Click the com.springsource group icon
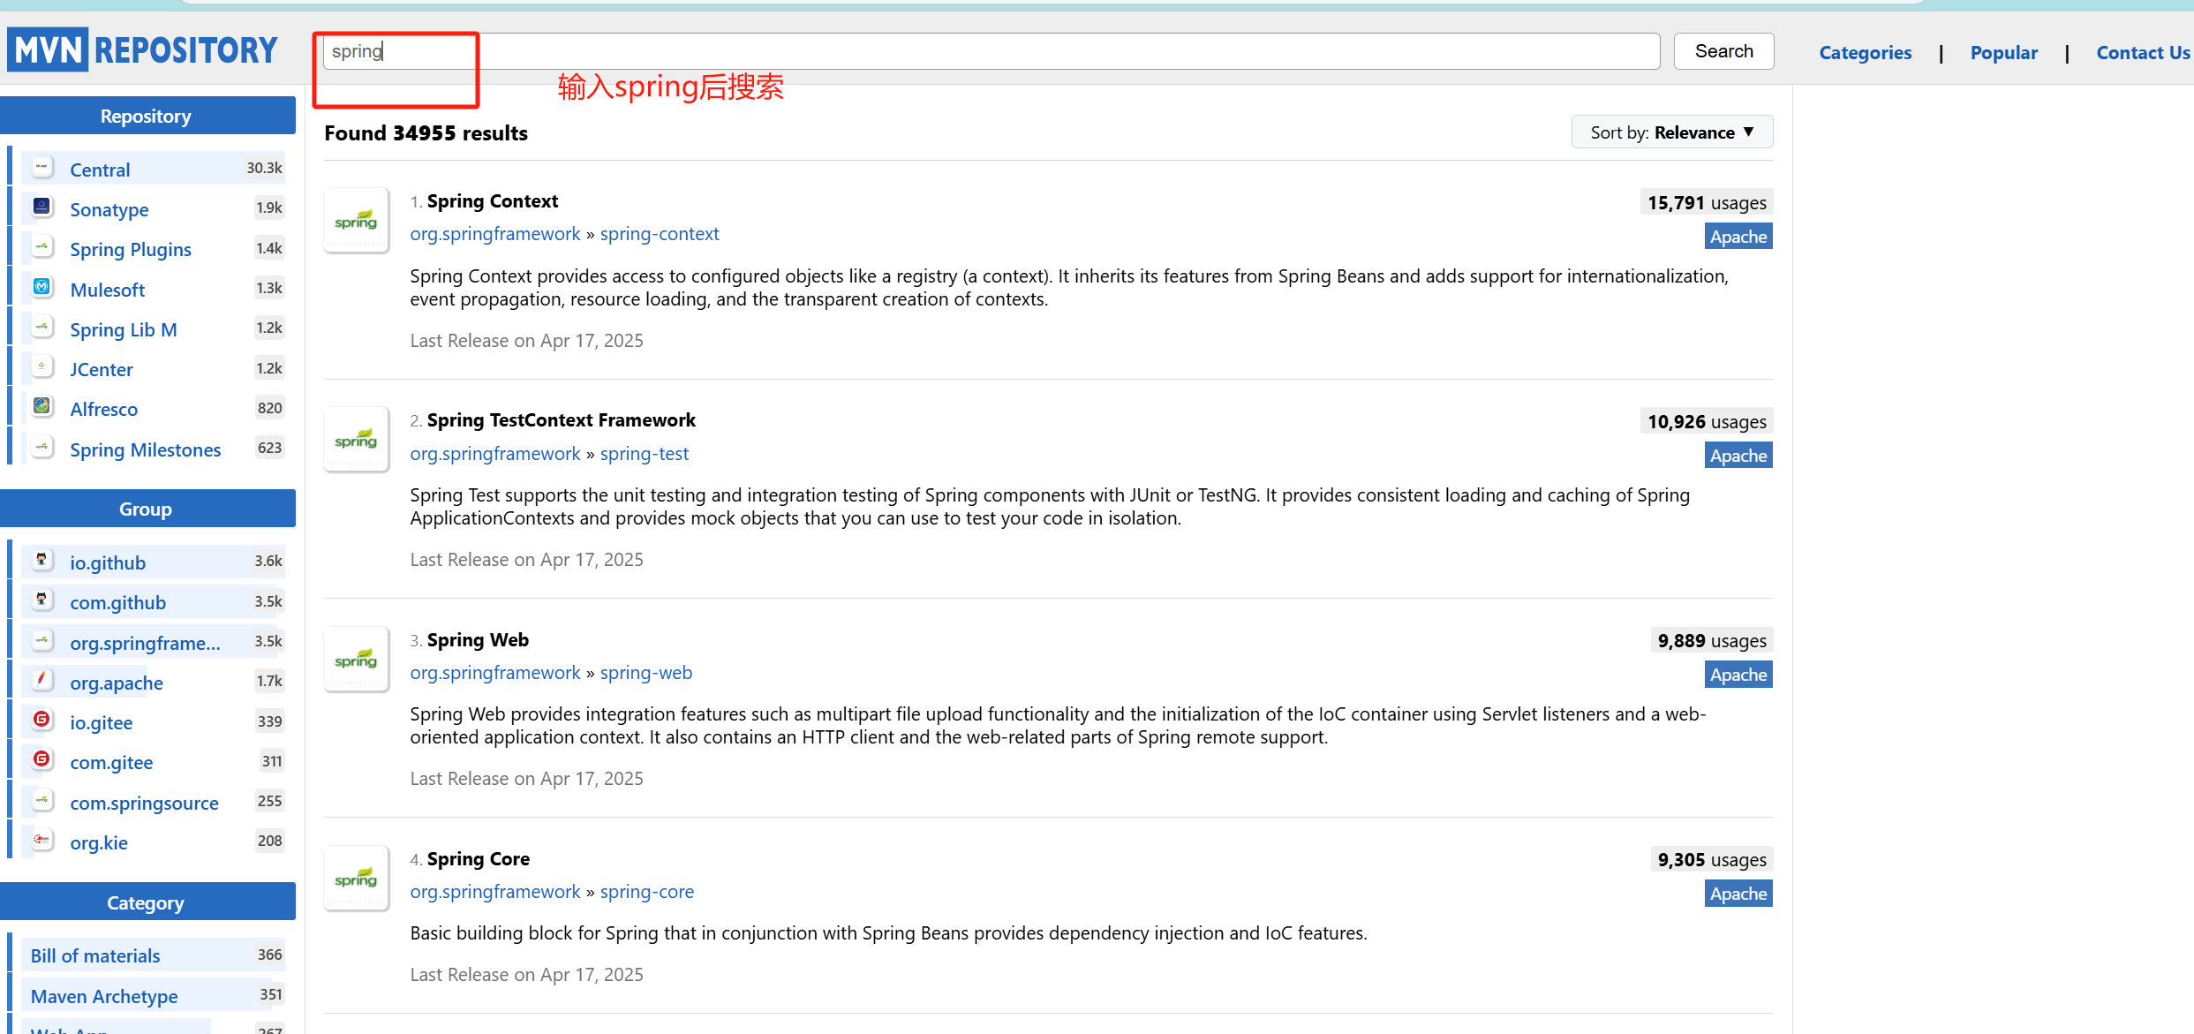 point(41,801)
